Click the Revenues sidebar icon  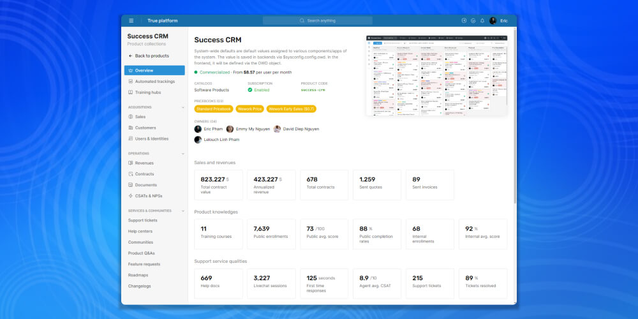pyautogui.click(x=131, y=163)
